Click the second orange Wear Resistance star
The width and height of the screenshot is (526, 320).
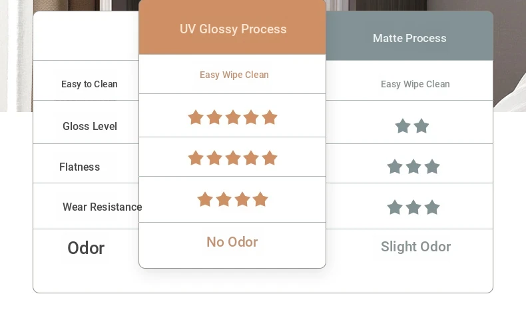point(224,199)
